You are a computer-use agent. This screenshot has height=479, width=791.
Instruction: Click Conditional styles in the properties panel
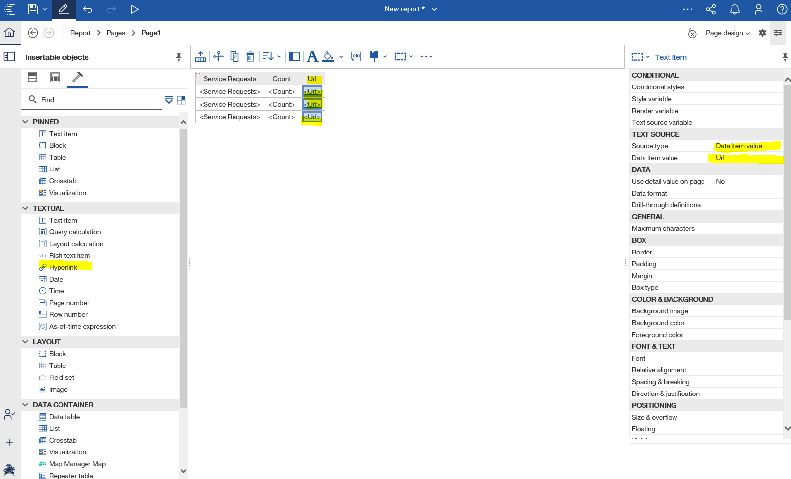click(x=658, y=87)
